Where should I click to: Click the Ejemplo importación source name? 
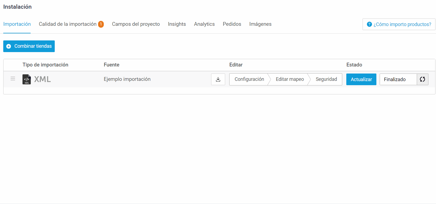[127, 79]
